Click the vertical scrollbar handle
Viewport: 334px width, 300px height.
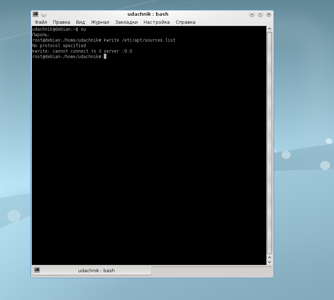[x=270, y=143]
